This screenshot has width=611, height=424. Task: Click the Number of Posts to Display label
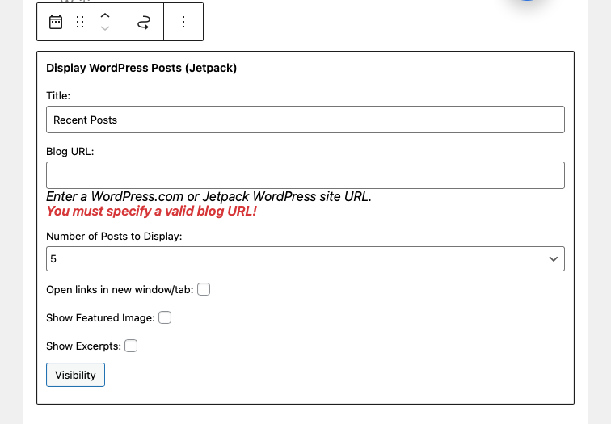tap(114, 237)
